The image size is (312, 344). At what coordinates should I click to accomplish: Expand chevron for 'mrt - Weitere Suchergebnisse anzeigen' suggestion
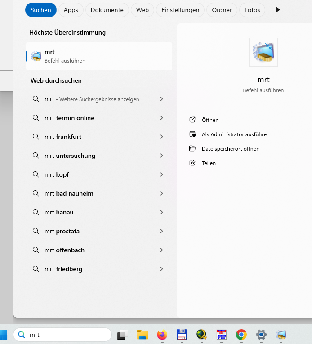click(x=162, y=99)
